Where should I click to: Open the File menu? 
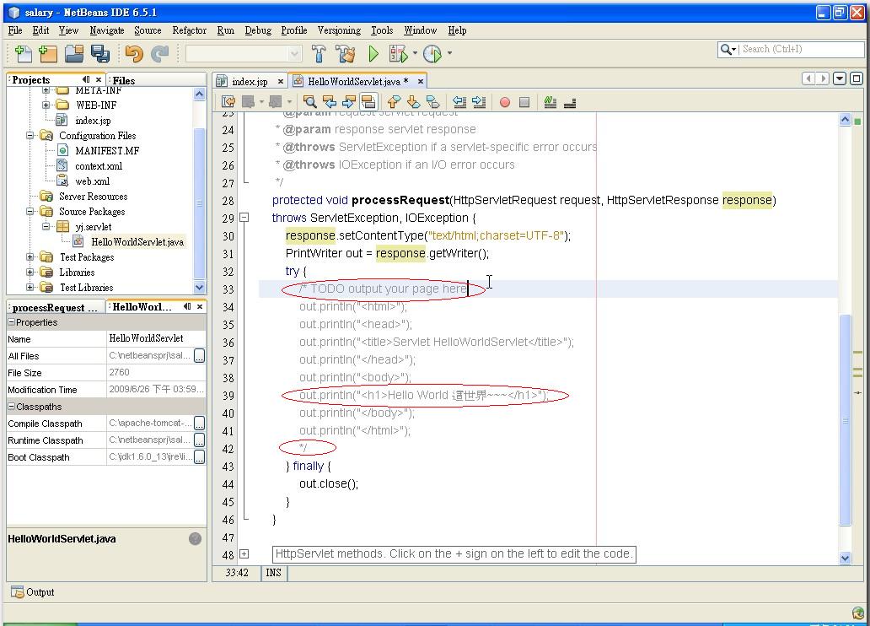[x=15, y=30]
